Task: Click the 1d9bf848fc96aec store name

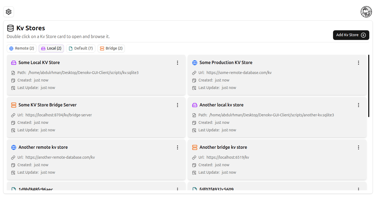Action: coord(36,189)
